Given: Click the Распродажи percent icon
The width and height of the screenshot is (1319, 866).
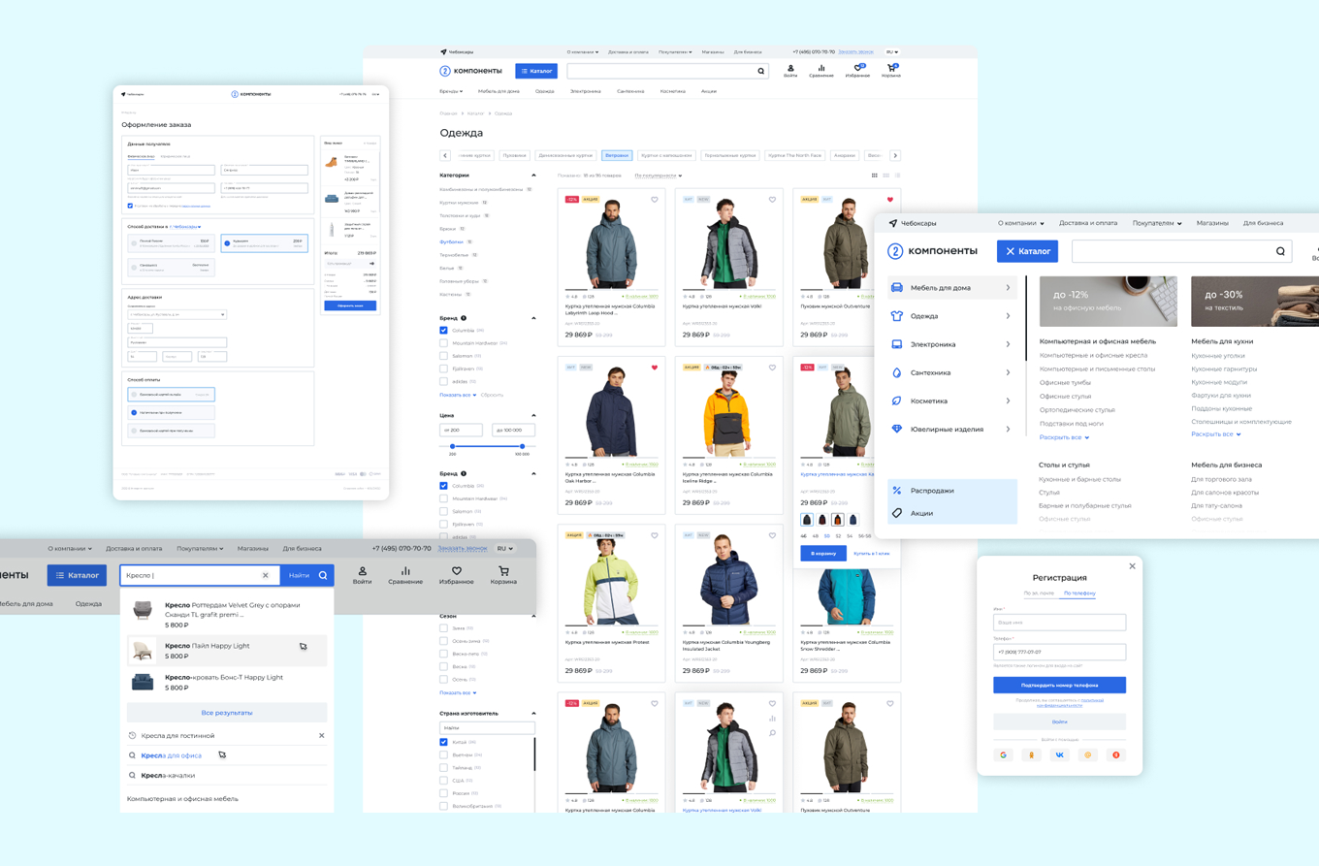Looking at the screenshot, I should click(897, 491).
